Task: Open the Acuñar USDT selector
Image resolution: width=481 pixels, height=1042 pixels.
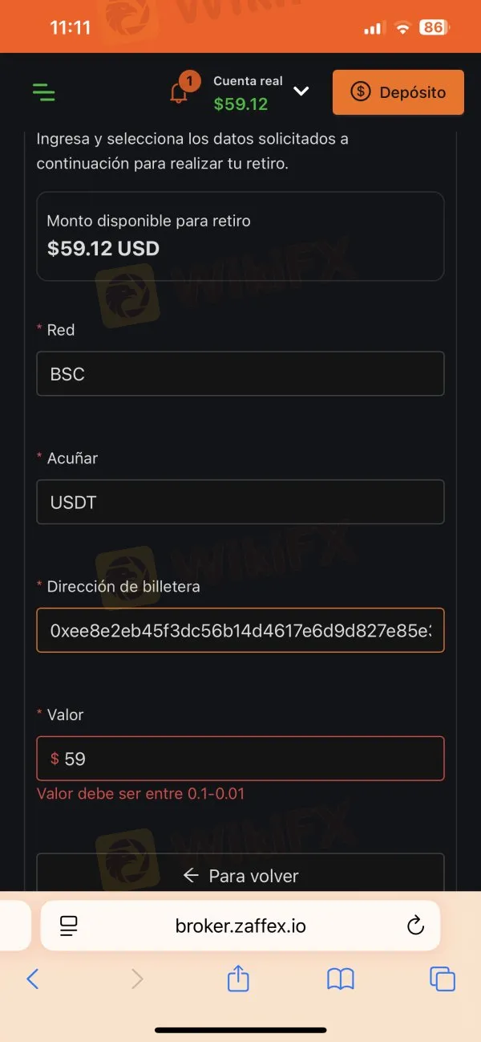Action: (x=240, y=503)
